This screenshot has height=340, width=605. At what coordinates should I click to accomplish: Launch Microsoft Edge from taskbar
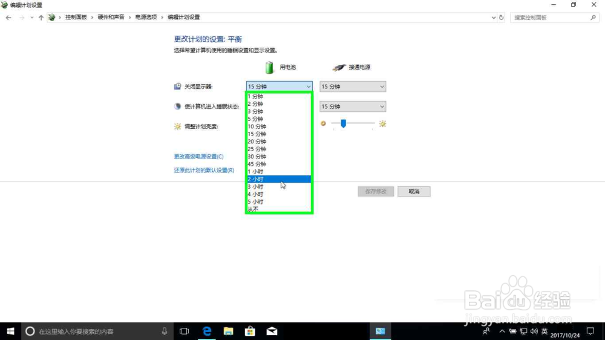[207, 331]
